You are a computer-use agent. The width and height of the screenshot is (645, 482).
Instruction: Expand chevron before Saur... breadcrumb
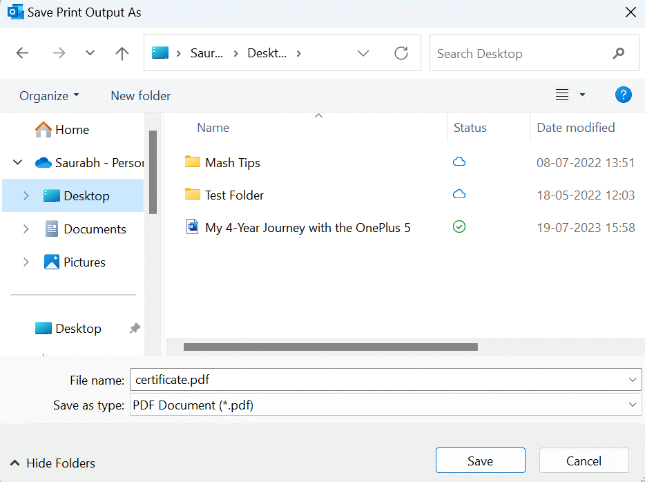tap(179, 53)
